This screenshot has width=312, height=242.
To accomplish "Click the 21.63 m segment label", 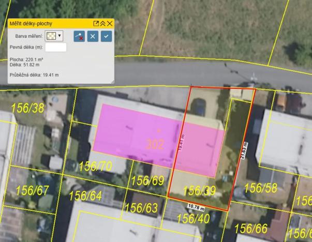I will (x=245, y=151).
